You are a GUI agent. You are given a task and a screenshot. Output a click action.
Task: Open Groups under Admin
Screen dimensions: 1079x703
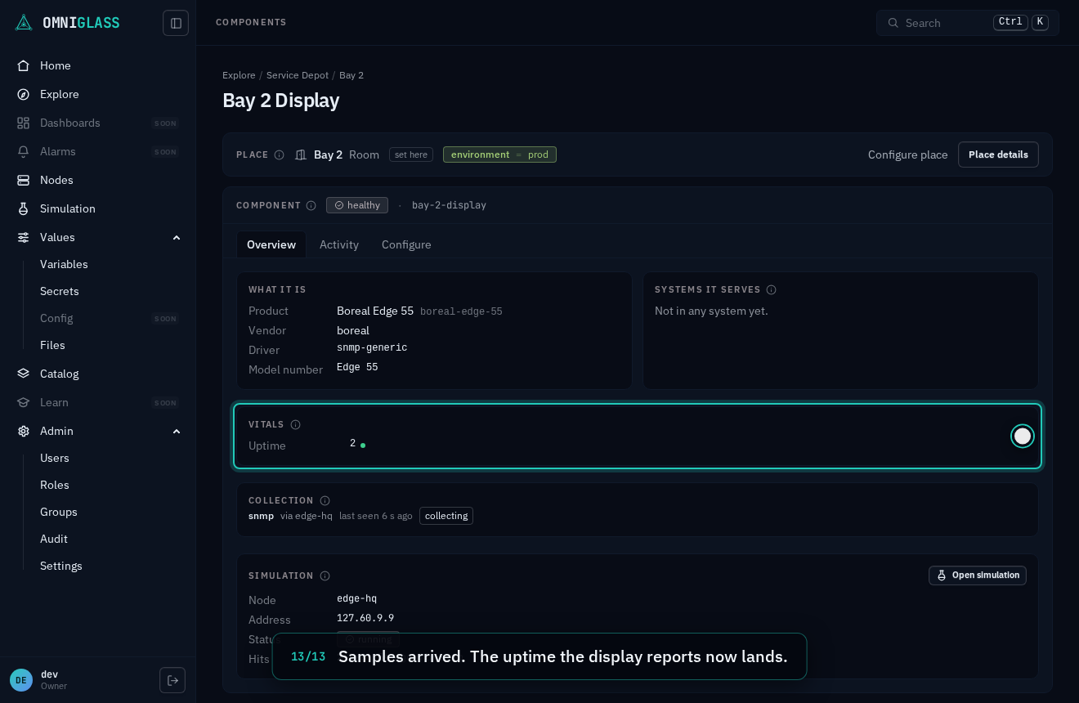(59, 512)
